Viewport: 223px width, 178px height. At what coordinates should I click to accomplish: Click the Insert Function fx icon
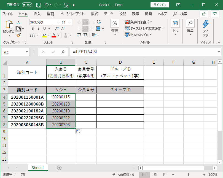click(x=63, y=52)
